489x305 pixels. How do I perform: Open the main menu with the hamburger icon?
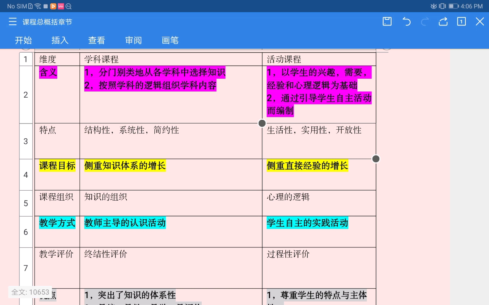(13, 22)
